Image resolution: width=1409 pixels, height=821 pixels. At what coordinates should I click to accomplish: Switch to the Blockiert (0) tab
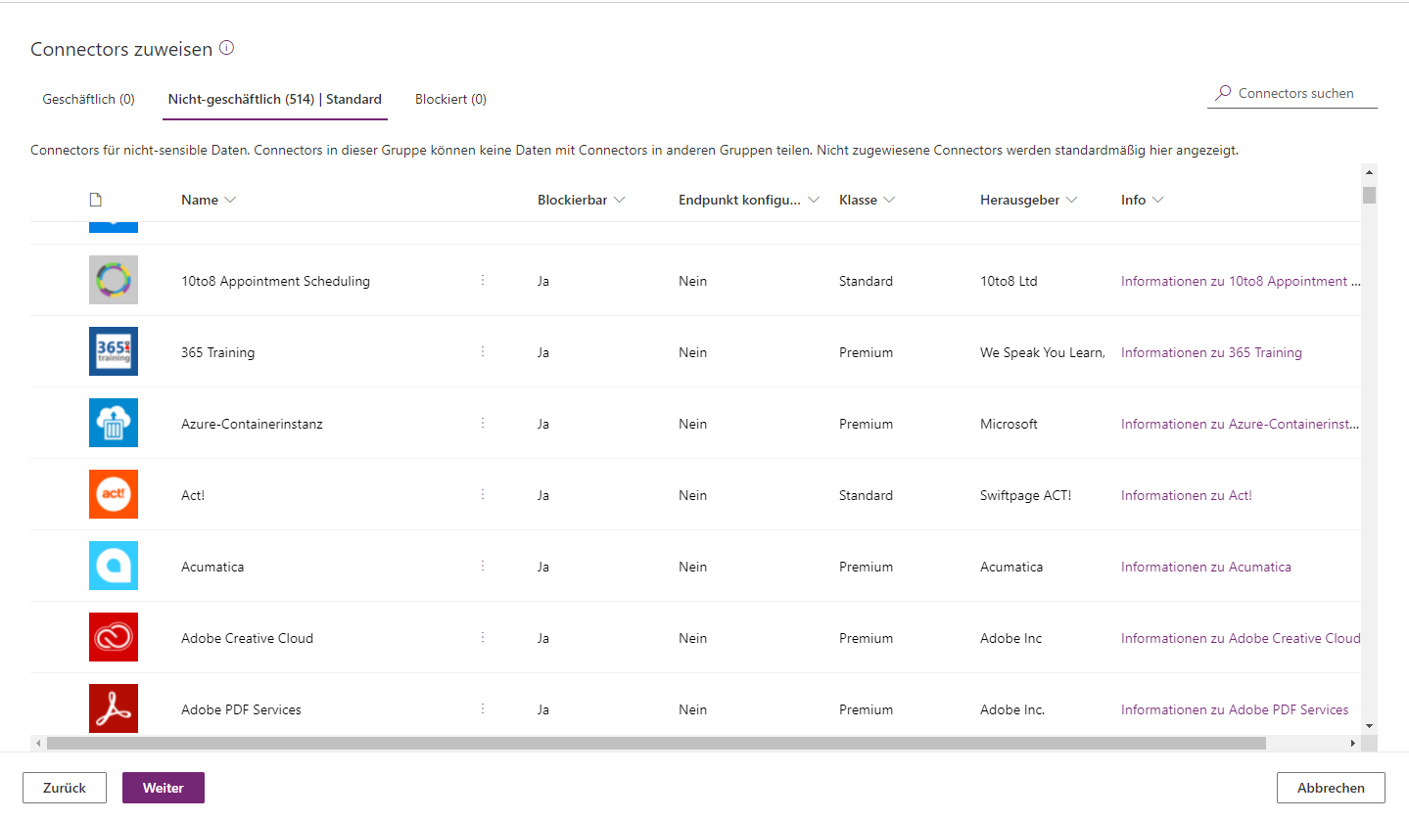(x=450, y=99)
